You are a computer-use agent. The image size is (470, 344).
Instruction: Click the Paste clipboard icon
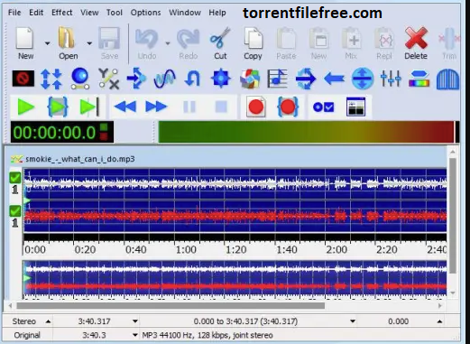click(x=286, y=38)
